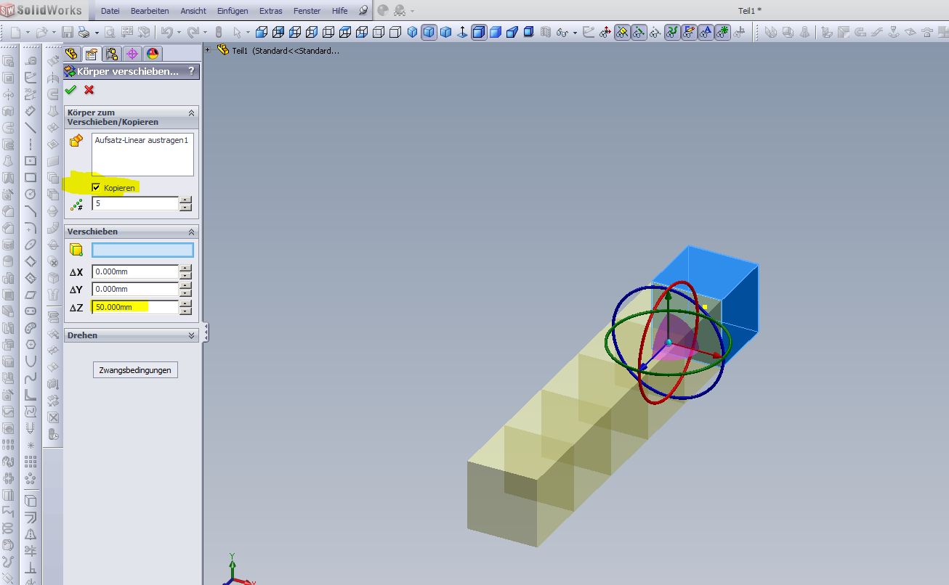Click the ΔX distance input field

click(x=135, y=272)
